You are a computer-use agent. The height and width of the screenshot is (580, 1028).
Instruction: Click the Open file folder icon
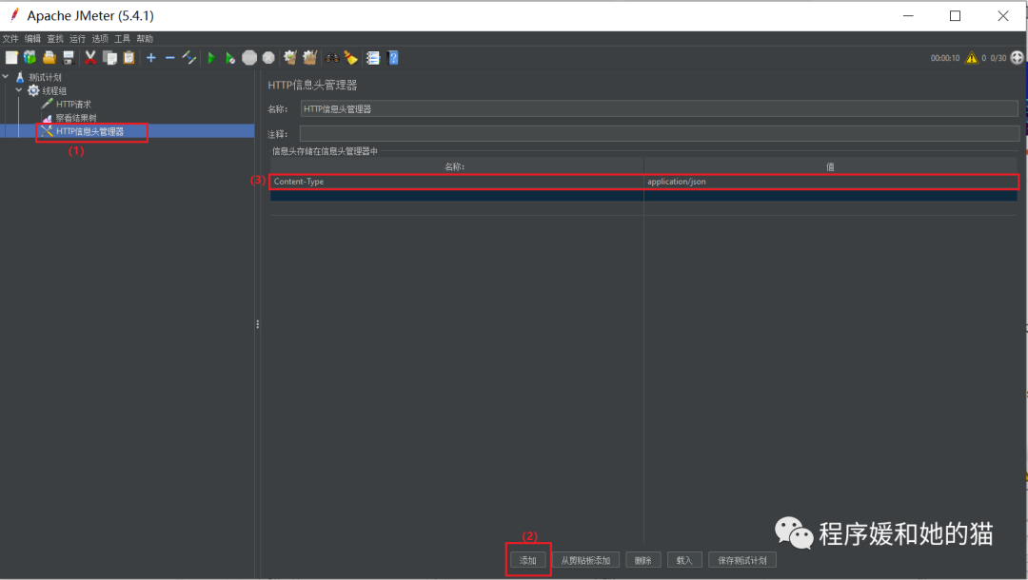click(49, 58)
